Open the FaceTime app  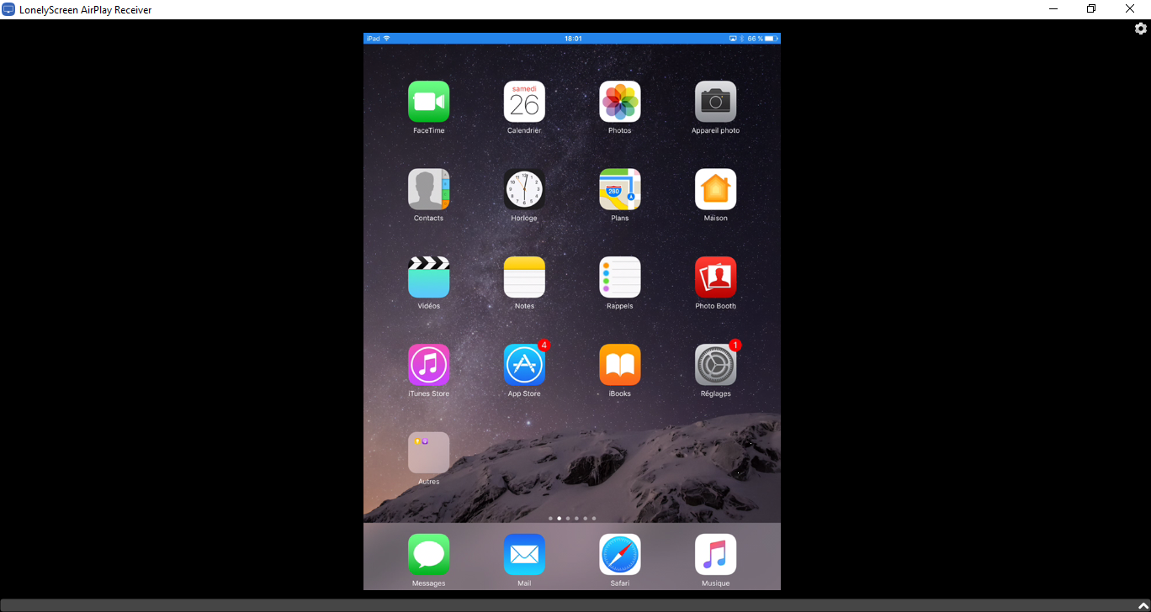(428, 102)
